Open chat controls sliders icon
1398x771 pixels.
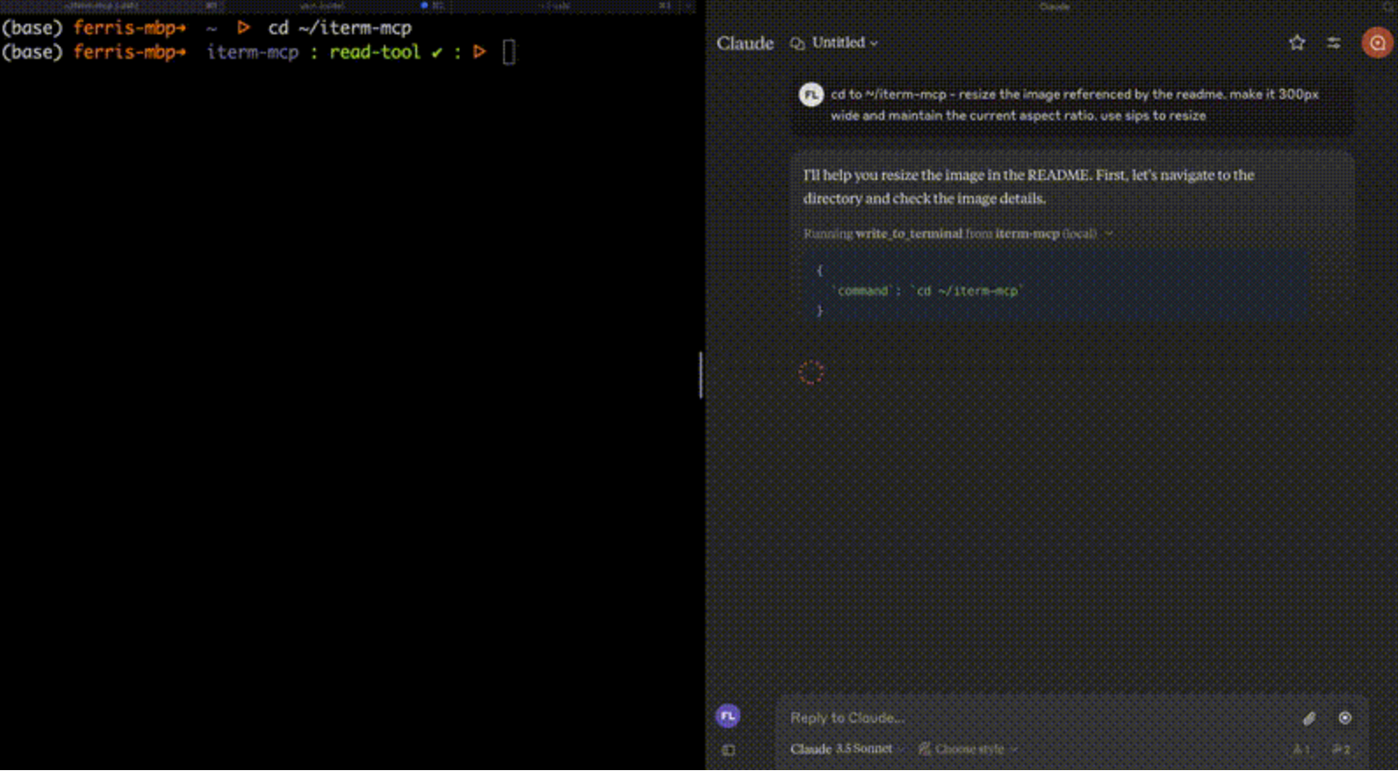1333,42
